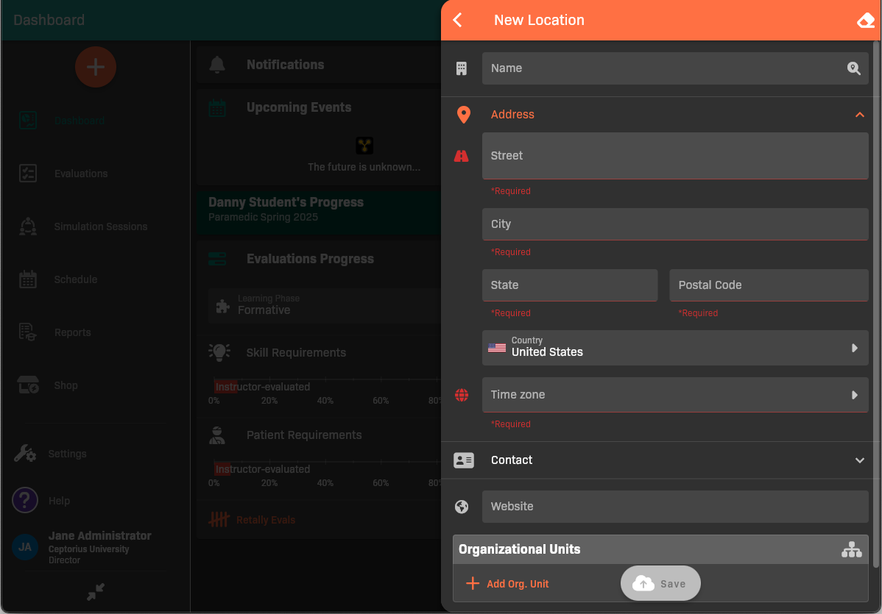Screen dimensions: 882x614
Task: Click the Postal Code field
Action: pos(769,285)
